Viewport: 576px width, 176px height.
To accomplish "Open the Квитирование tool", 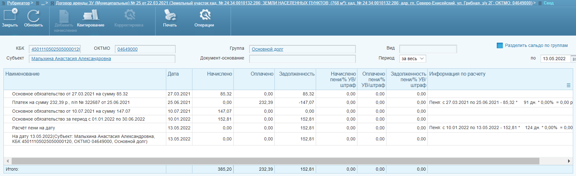I will (x=91, y=15).
